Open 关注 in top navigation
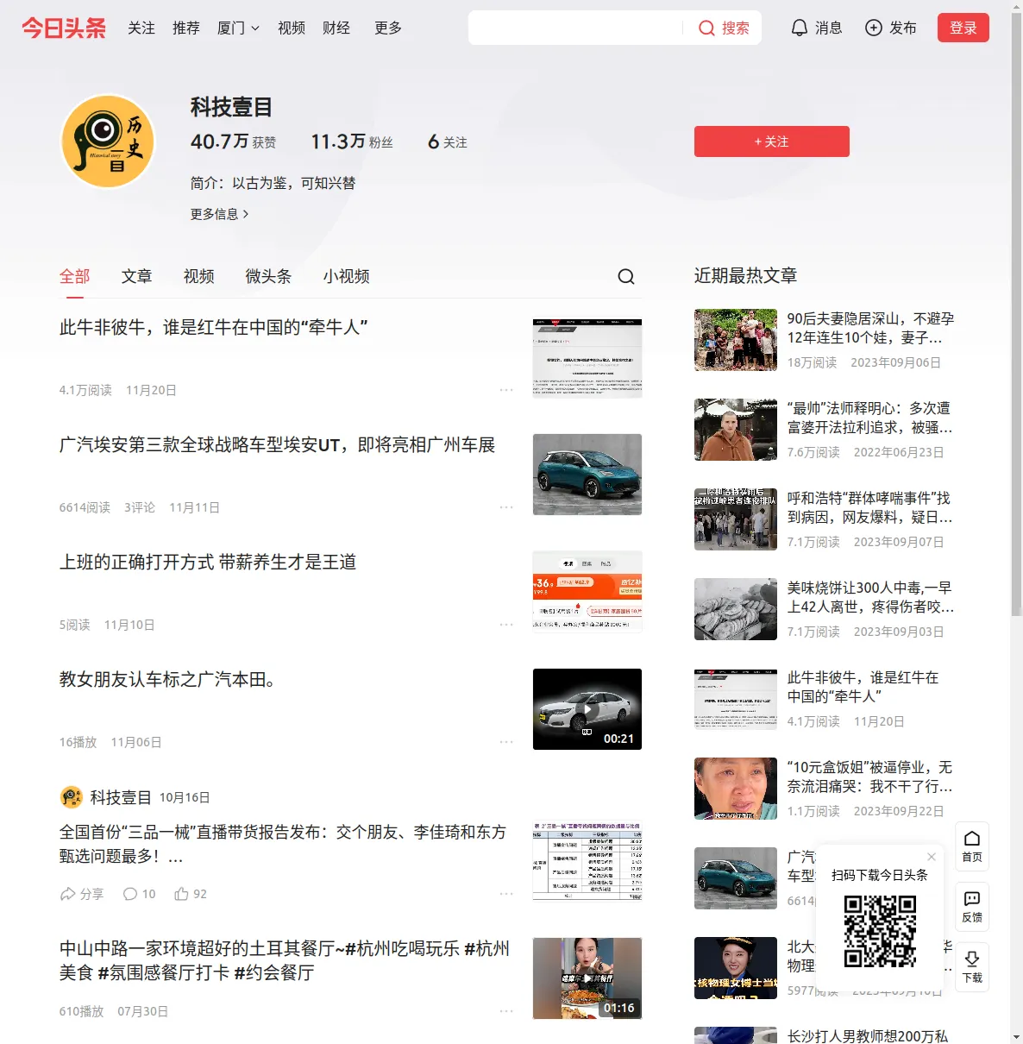The width and height of the screenshot is (1023, 1044). (x=141, y=28)
